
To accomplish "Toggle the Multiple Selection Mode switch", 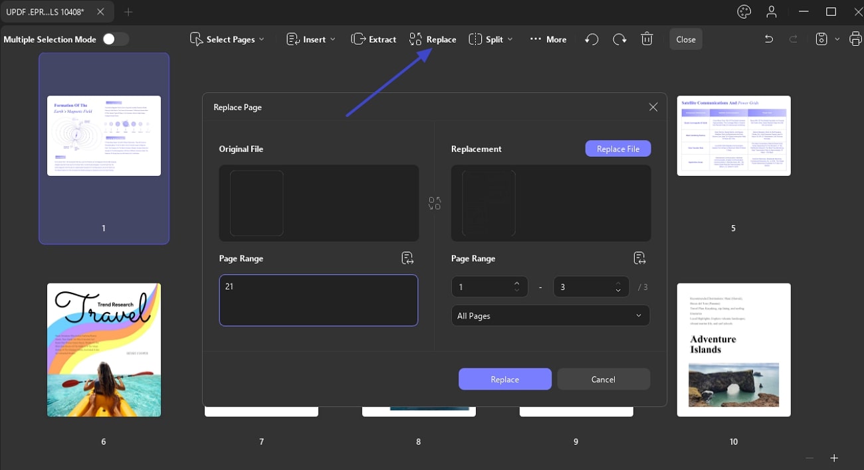I will [x=114, y=39].
